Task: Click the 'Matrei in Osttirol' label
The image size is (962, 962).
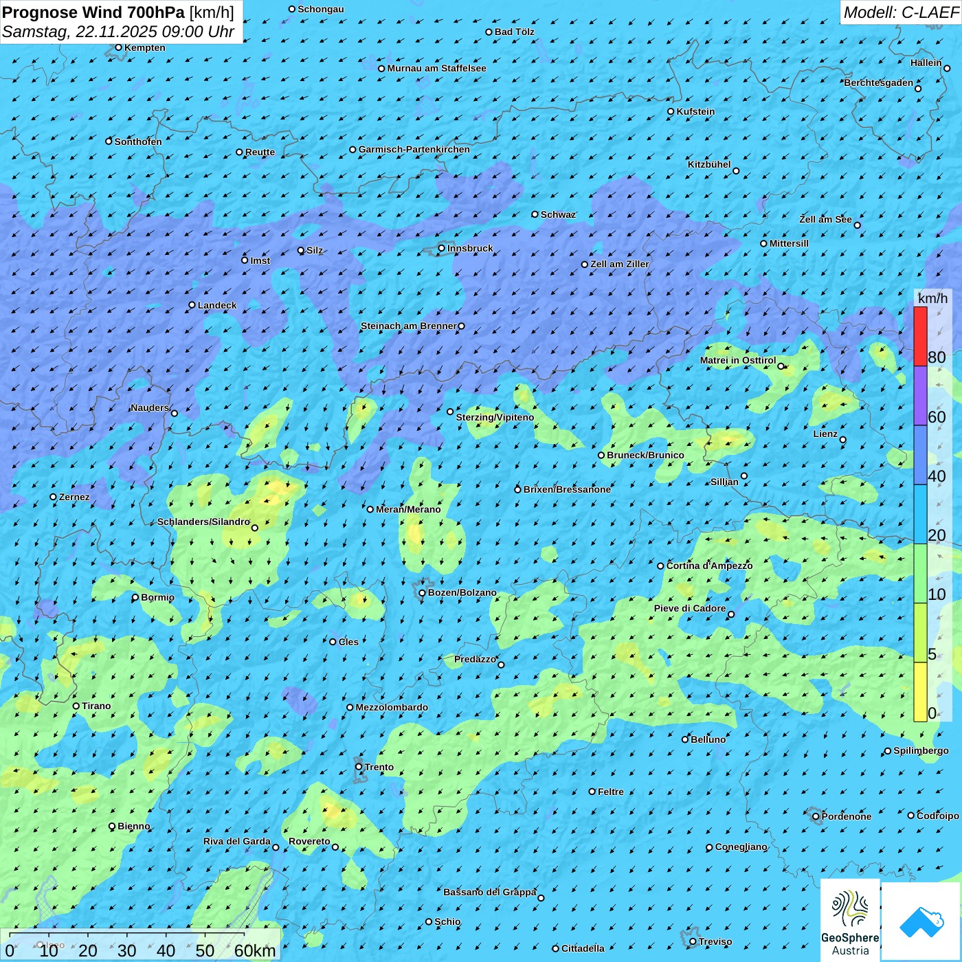Action: click(x=738, y=361)
